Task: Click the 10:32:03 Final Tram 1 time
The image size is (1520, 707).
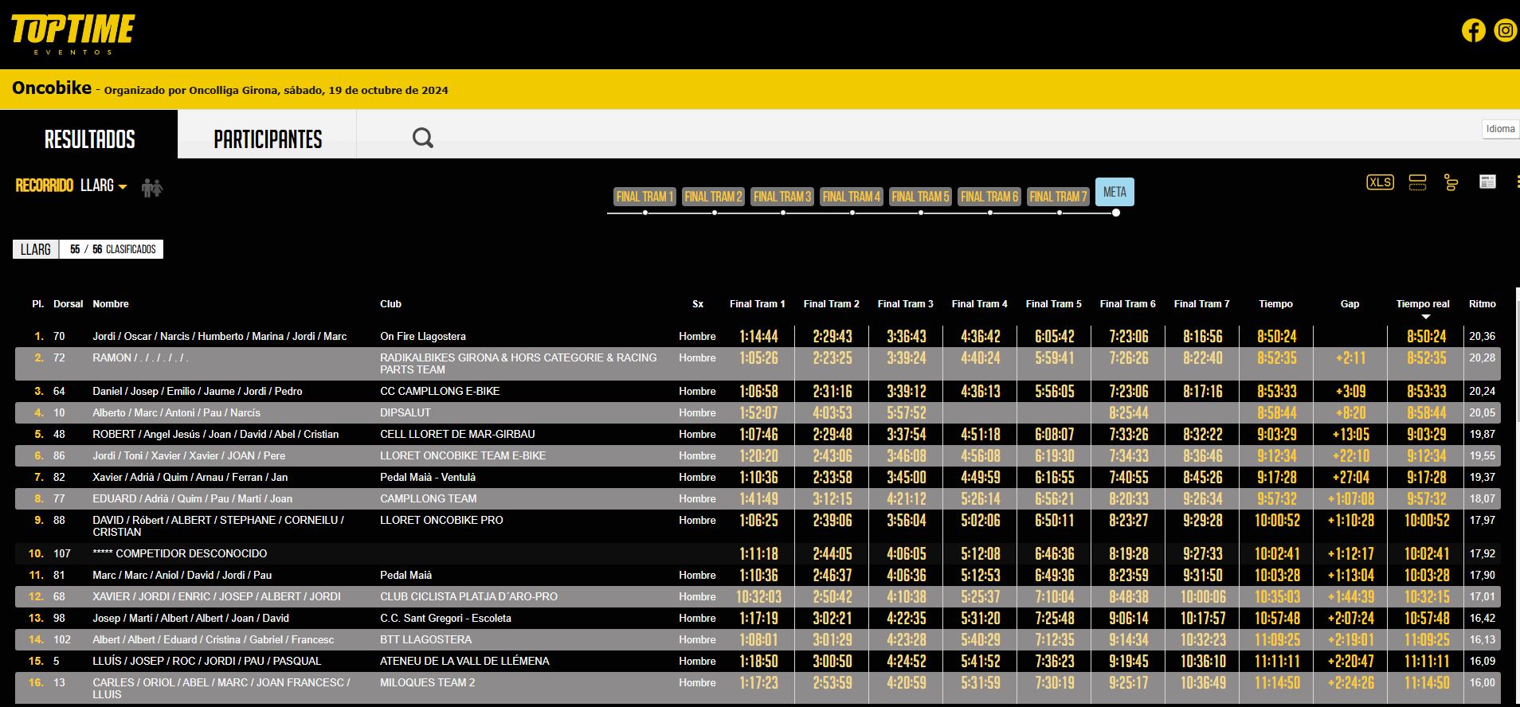Action: point(758,597)
